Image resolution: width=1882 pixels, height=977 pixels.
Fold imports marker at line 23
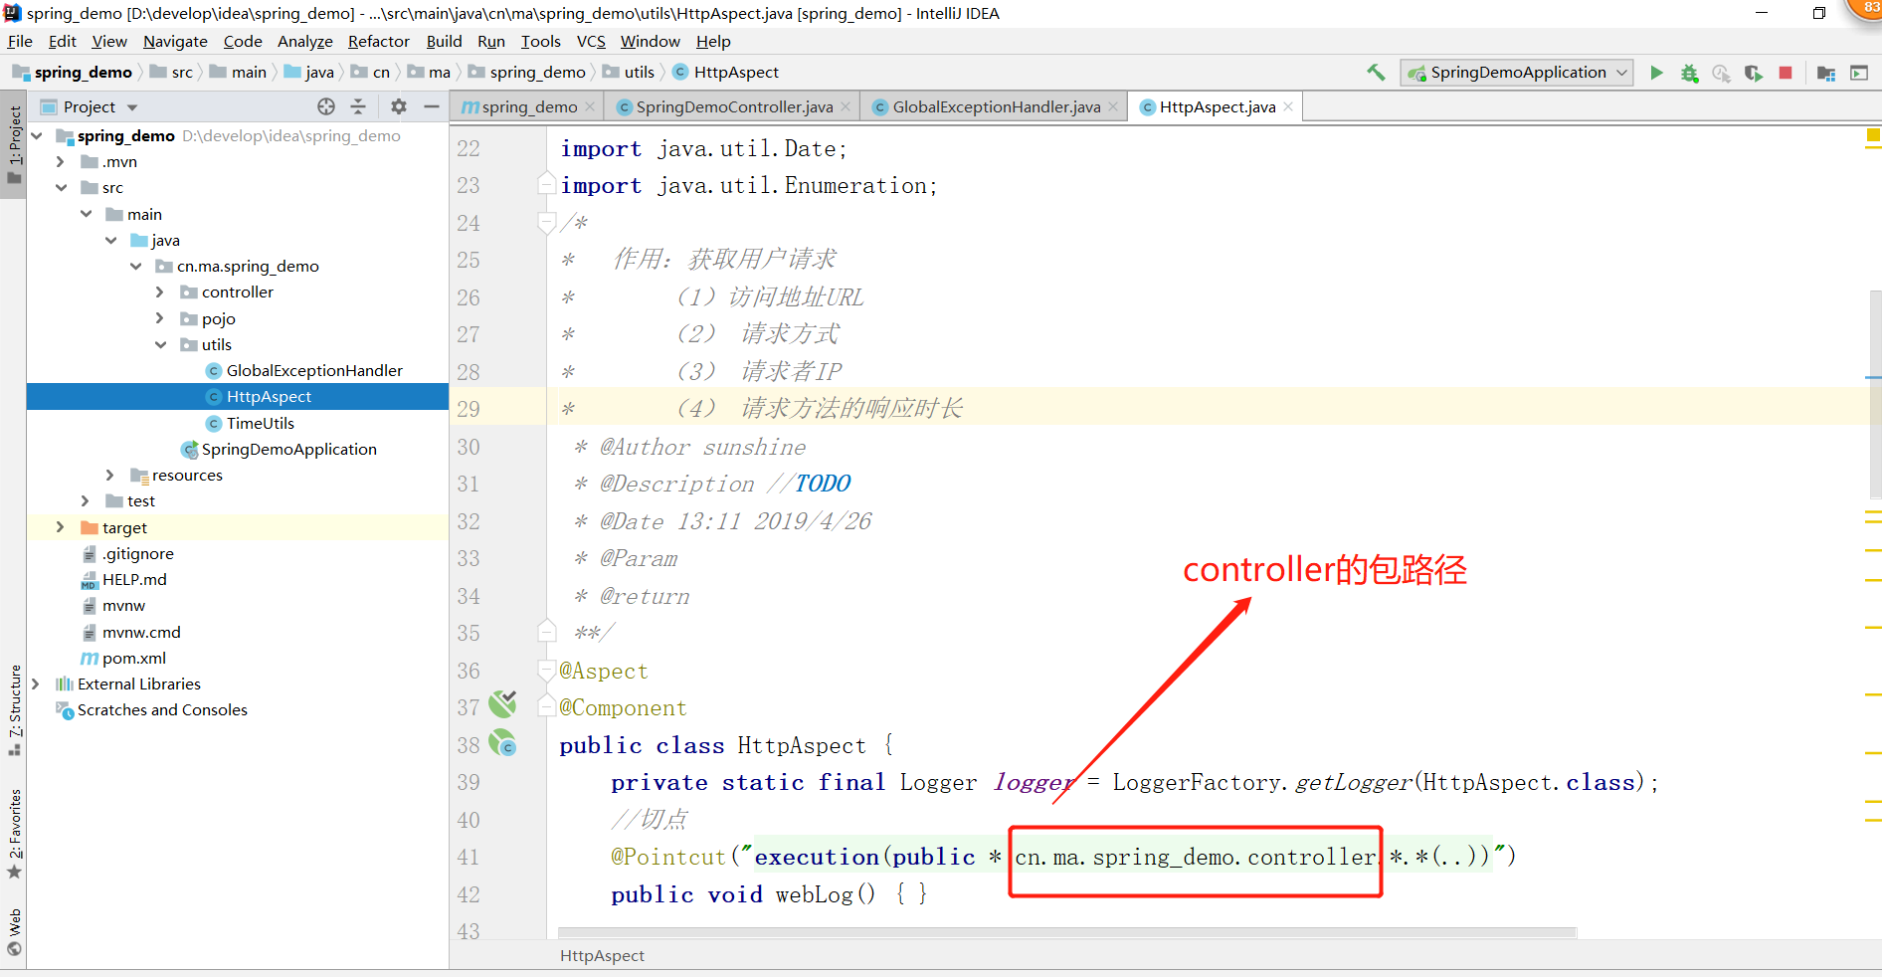coord(546,185)
